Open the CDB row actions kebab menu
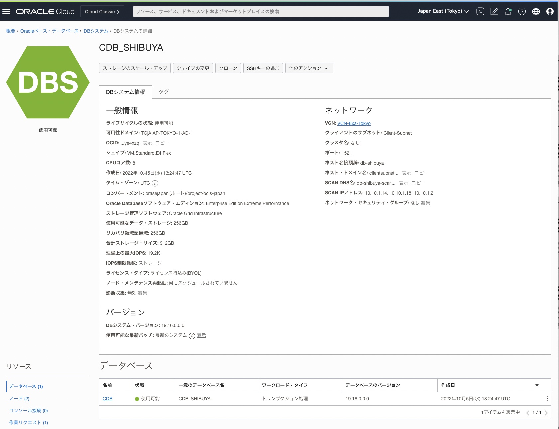Viewport: 559px width, 429px height. (547, 399)
